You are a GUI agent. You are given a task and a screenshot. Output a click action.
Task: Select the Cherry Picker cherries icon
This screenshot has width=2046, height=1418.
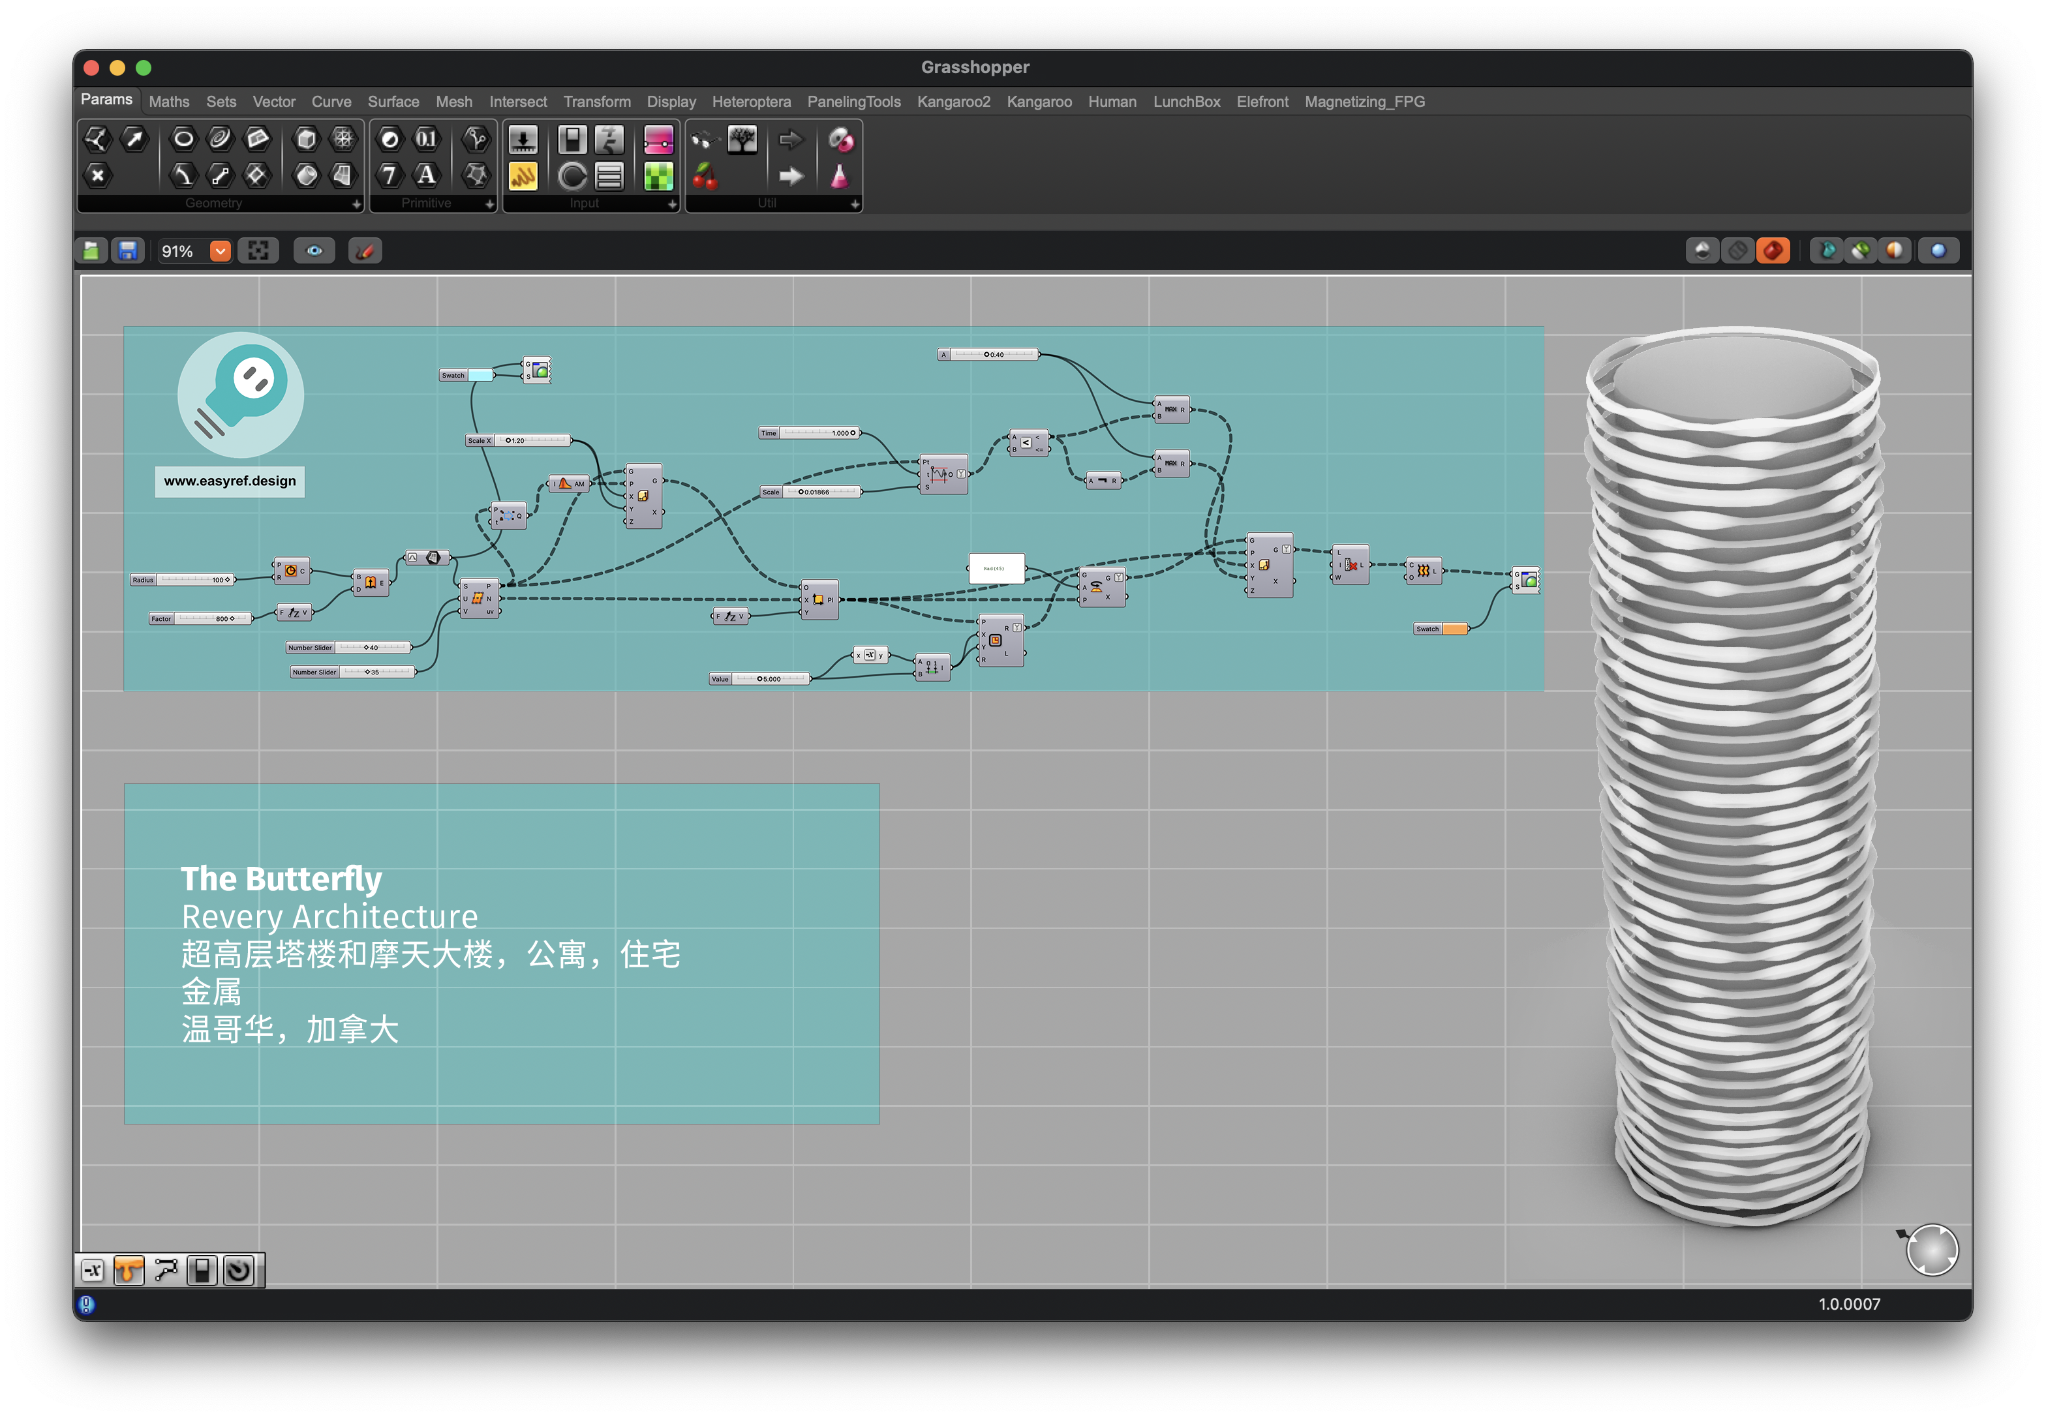point(705,177)
